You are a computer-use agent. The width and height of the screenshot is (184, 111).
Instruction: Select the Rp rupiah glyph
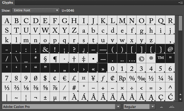[122, 77]
